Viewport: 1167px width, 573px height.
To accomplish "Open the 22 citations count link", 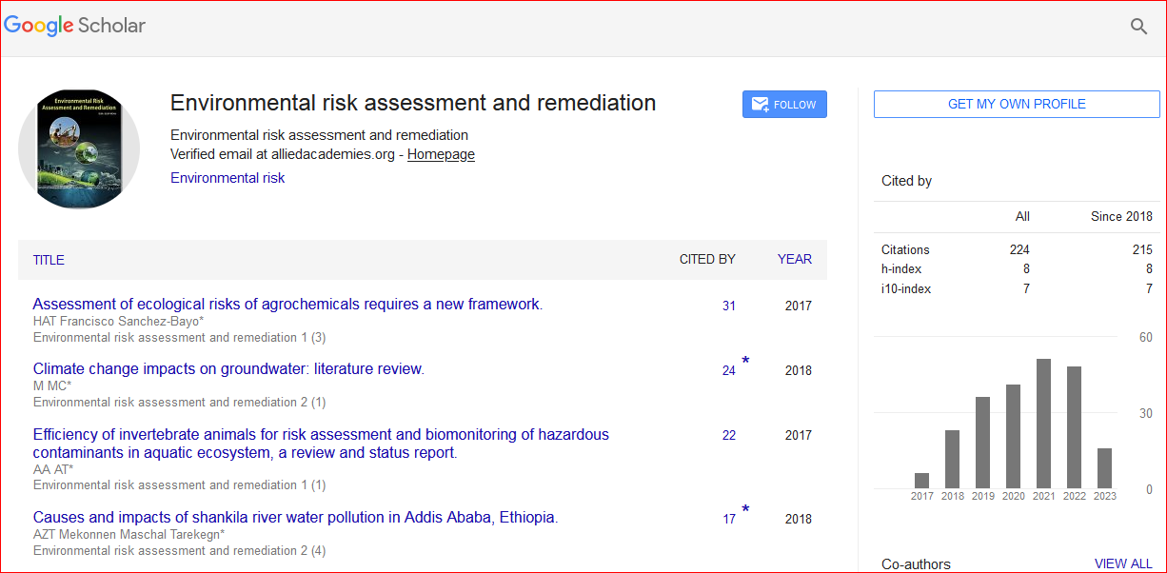I will [x=728, y=435].
